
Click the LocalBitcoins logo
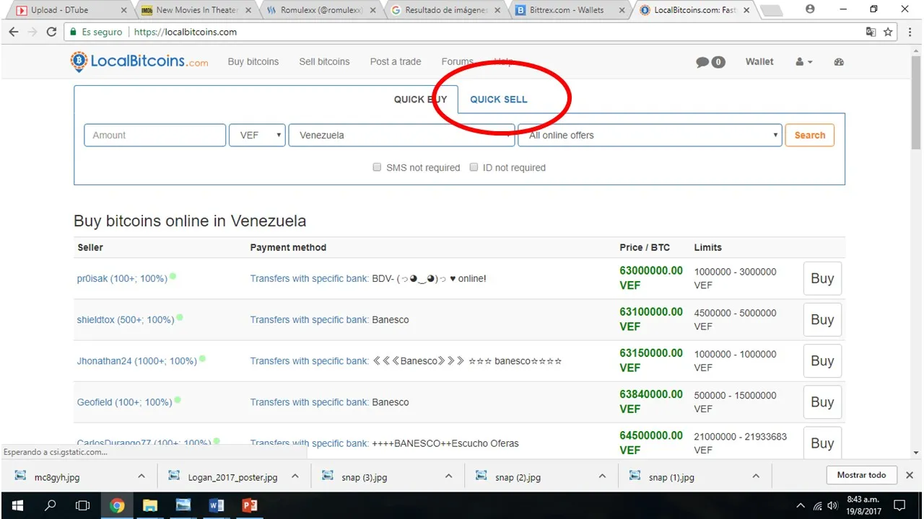(139, 62)
